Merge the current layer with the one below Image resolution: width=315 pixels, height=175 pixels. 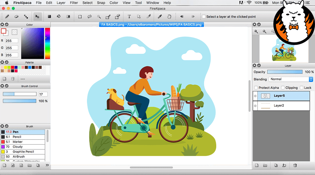[284, 165]
